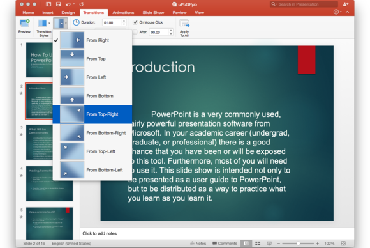
Task: Click the 102% zoom level
Action: click(329, 244)
